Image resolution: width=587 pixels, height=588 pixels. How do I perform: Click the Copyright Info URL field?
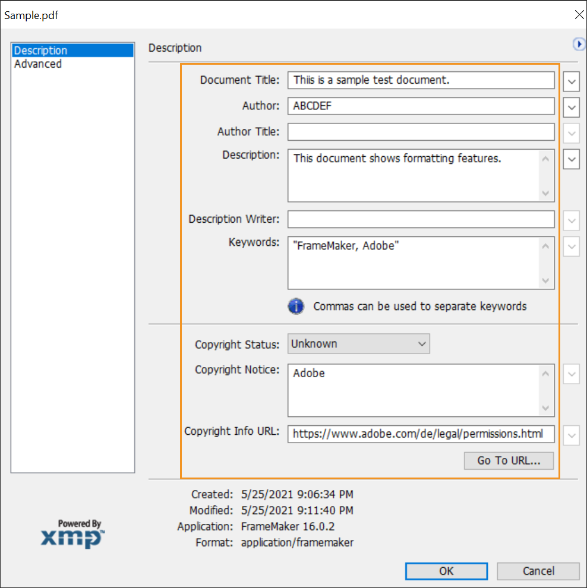[421, 434]
